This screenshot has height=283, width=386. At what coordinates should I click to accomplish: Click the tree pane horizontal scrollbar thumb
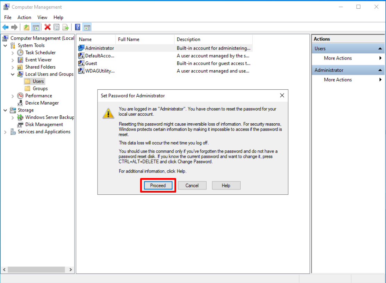[36, 270]
